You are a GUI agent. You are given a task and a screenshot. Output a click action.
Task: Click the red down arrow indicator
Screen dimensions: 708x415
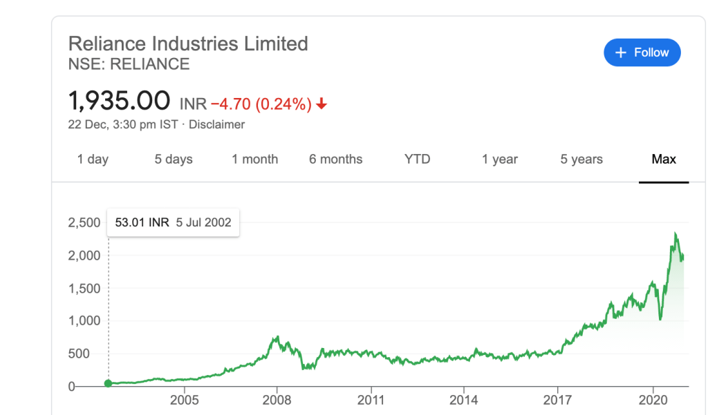[322, 104]
